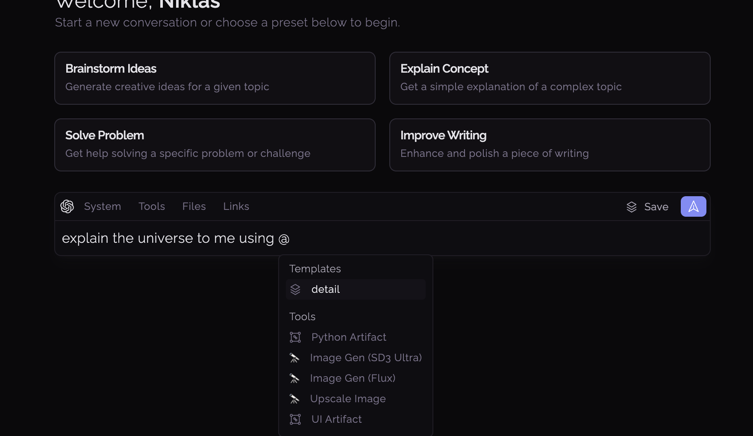Send message with the arrow icon
Image resolution: width=753 pixels, height=436 pixels.
[693, 206]
